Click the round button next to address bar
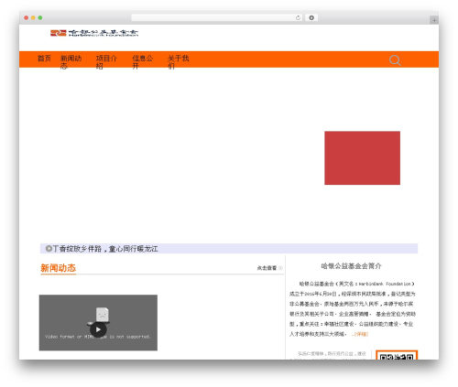 point(311,17)
